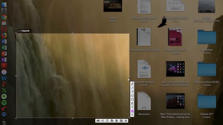Launch Firefox from the Dock
Image resolution: width=223 pixels, height=125 pixels.
pyautogui.click(x=4, y=35)
